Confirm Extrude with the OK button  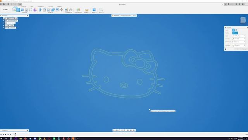pos(238,49)
